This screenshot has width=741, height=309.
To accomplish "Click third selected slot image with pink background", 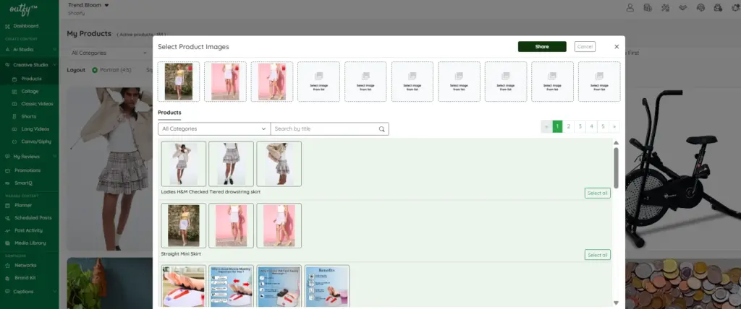I will [x=272, y=82].
